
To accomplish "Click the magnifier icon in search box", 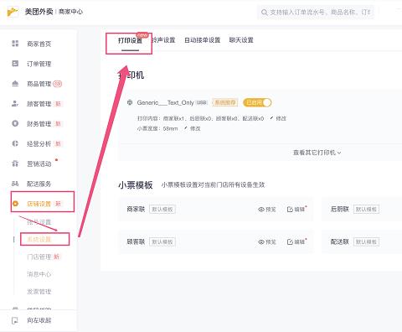I will tap(265, 13).
